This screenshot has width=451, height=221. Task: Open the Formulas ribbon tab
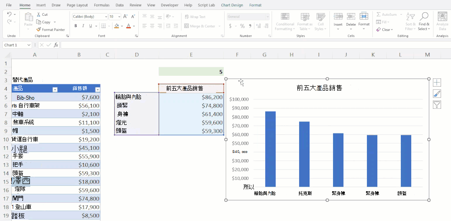(x=102, y=5)
